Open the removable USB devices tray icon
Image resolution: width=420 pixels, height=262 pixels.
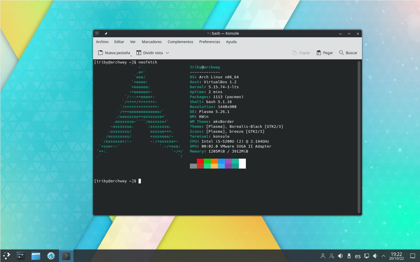[x=349, y=256]
